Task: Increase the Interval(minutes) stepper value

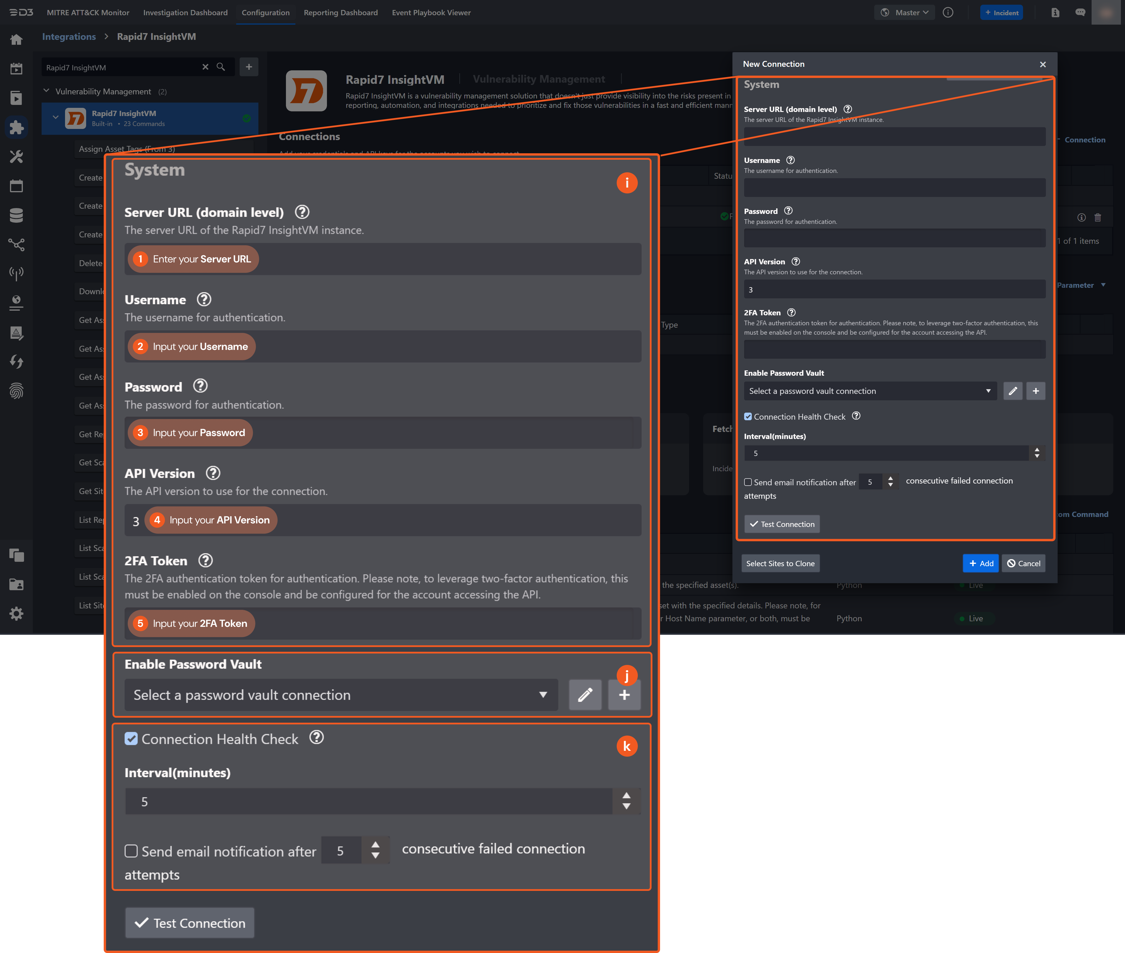Action: click(1037, 450)
